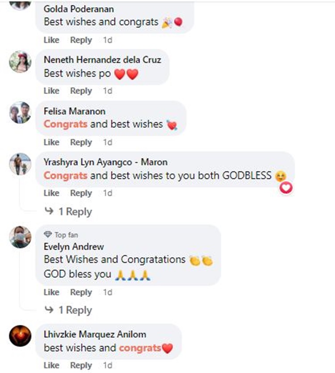Viewport: 335px width, 373px height.
Task: Click Lhivzkie Marquez Anilom's candle avatar
Action: click(x=20, y=335)
